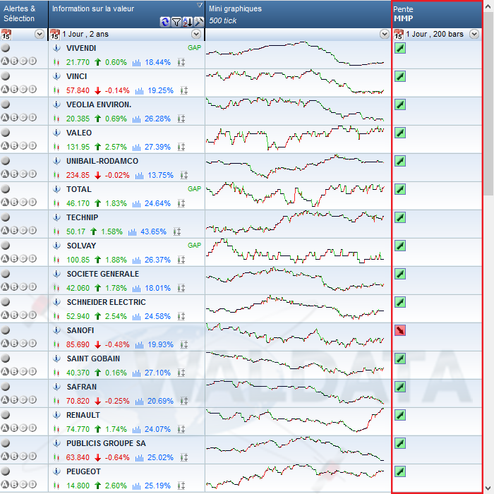
Task: Open the hammer tools icon
Action: pos(199,22)
